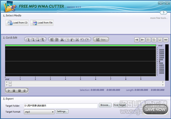Apply the fade in effect icon

pos(137,40)
